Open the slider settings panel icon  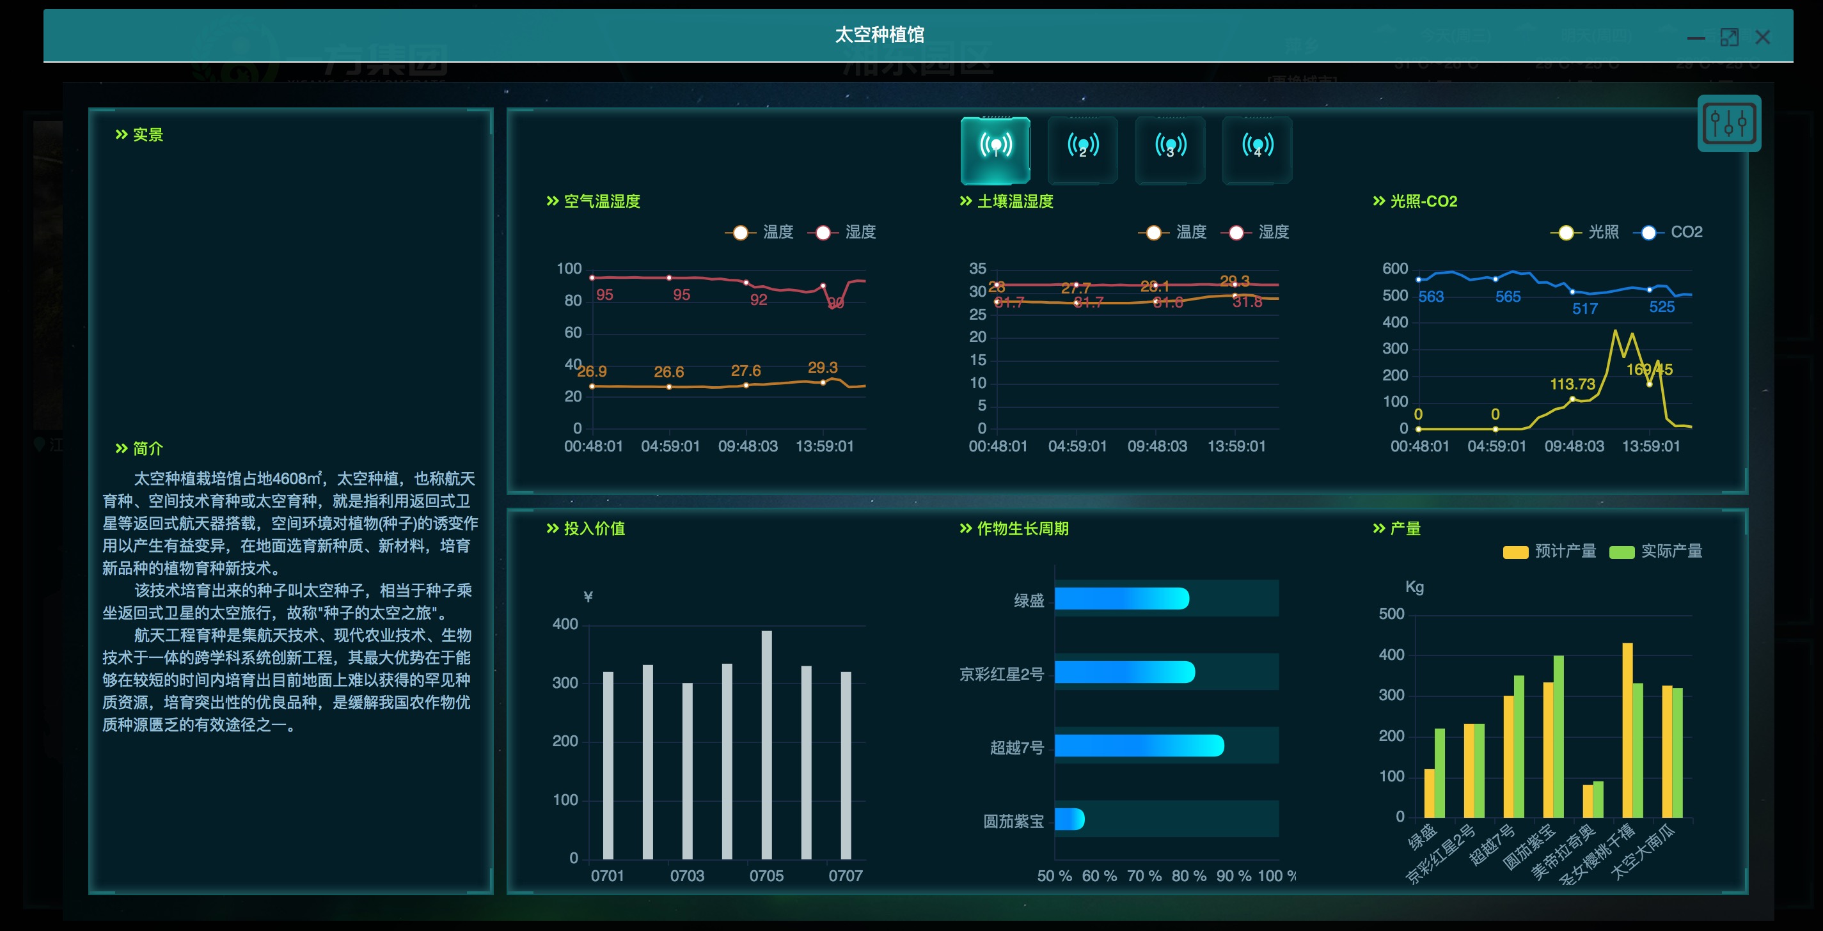point(1729,123)
